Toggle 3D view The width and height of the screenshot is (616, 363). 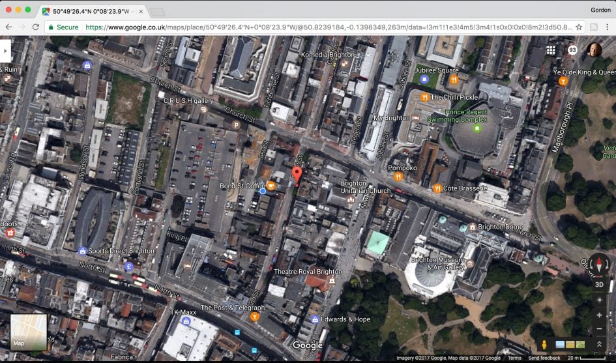point(599,285)
